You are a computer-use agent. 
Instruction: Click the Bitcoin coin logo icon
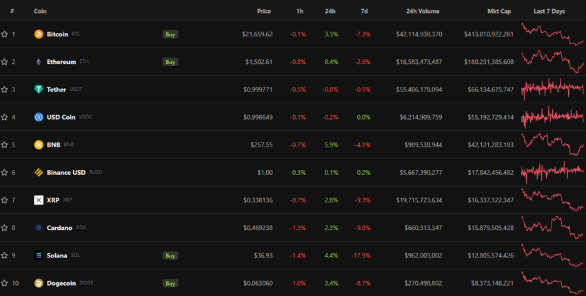pos(39,34)
